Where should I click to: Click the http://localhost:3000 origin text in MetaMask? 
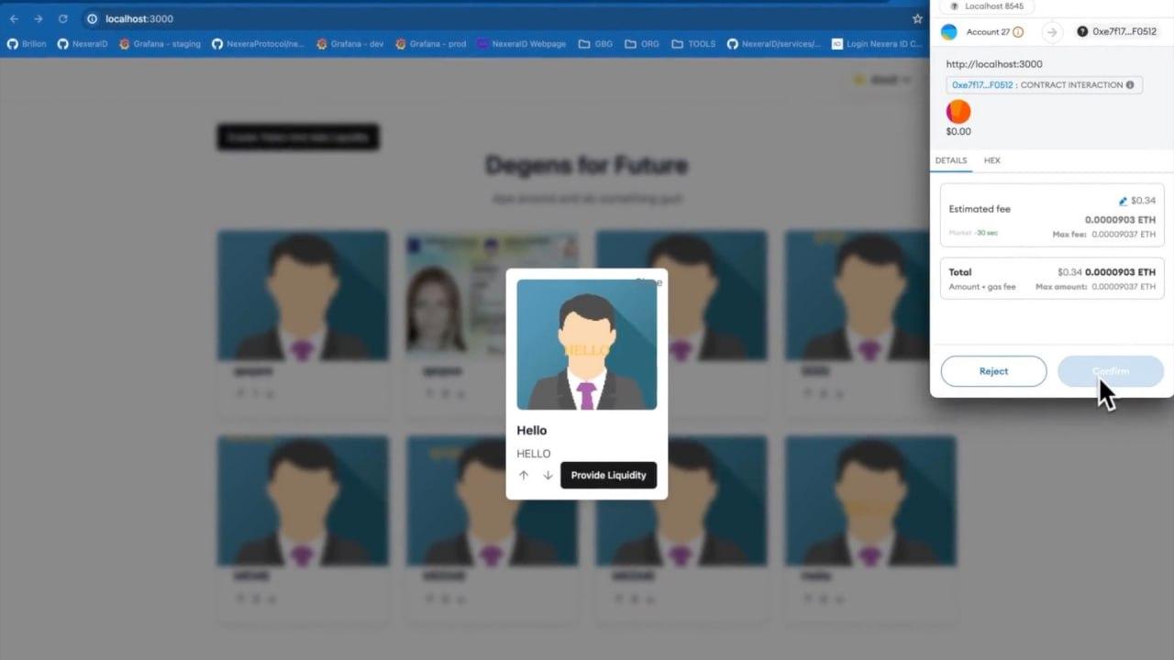point(993,64)
